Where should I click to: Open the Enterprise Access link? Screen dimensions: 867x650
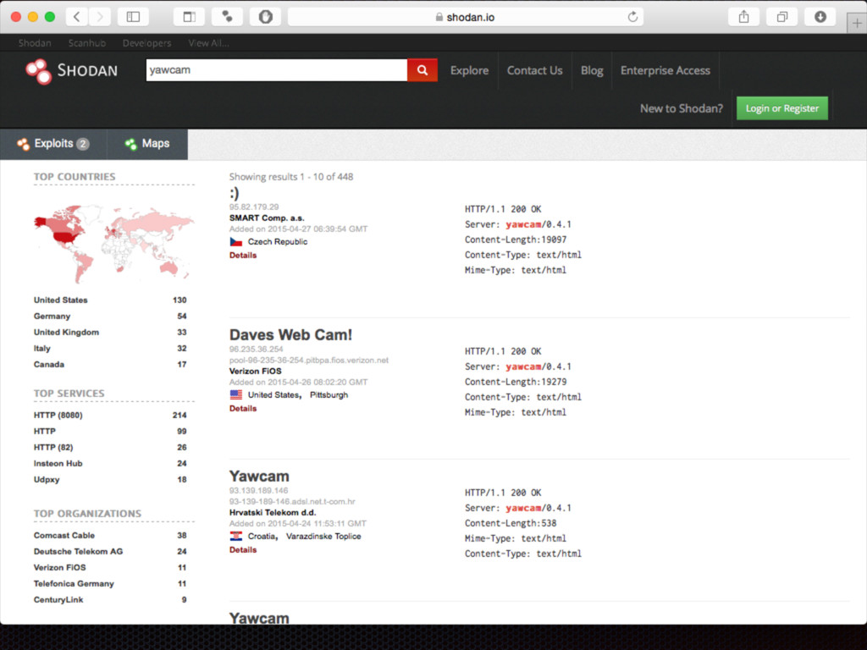[665, 71]
